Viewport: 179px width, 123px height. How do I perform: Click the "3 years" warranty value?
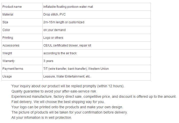(x=48, y=61)
